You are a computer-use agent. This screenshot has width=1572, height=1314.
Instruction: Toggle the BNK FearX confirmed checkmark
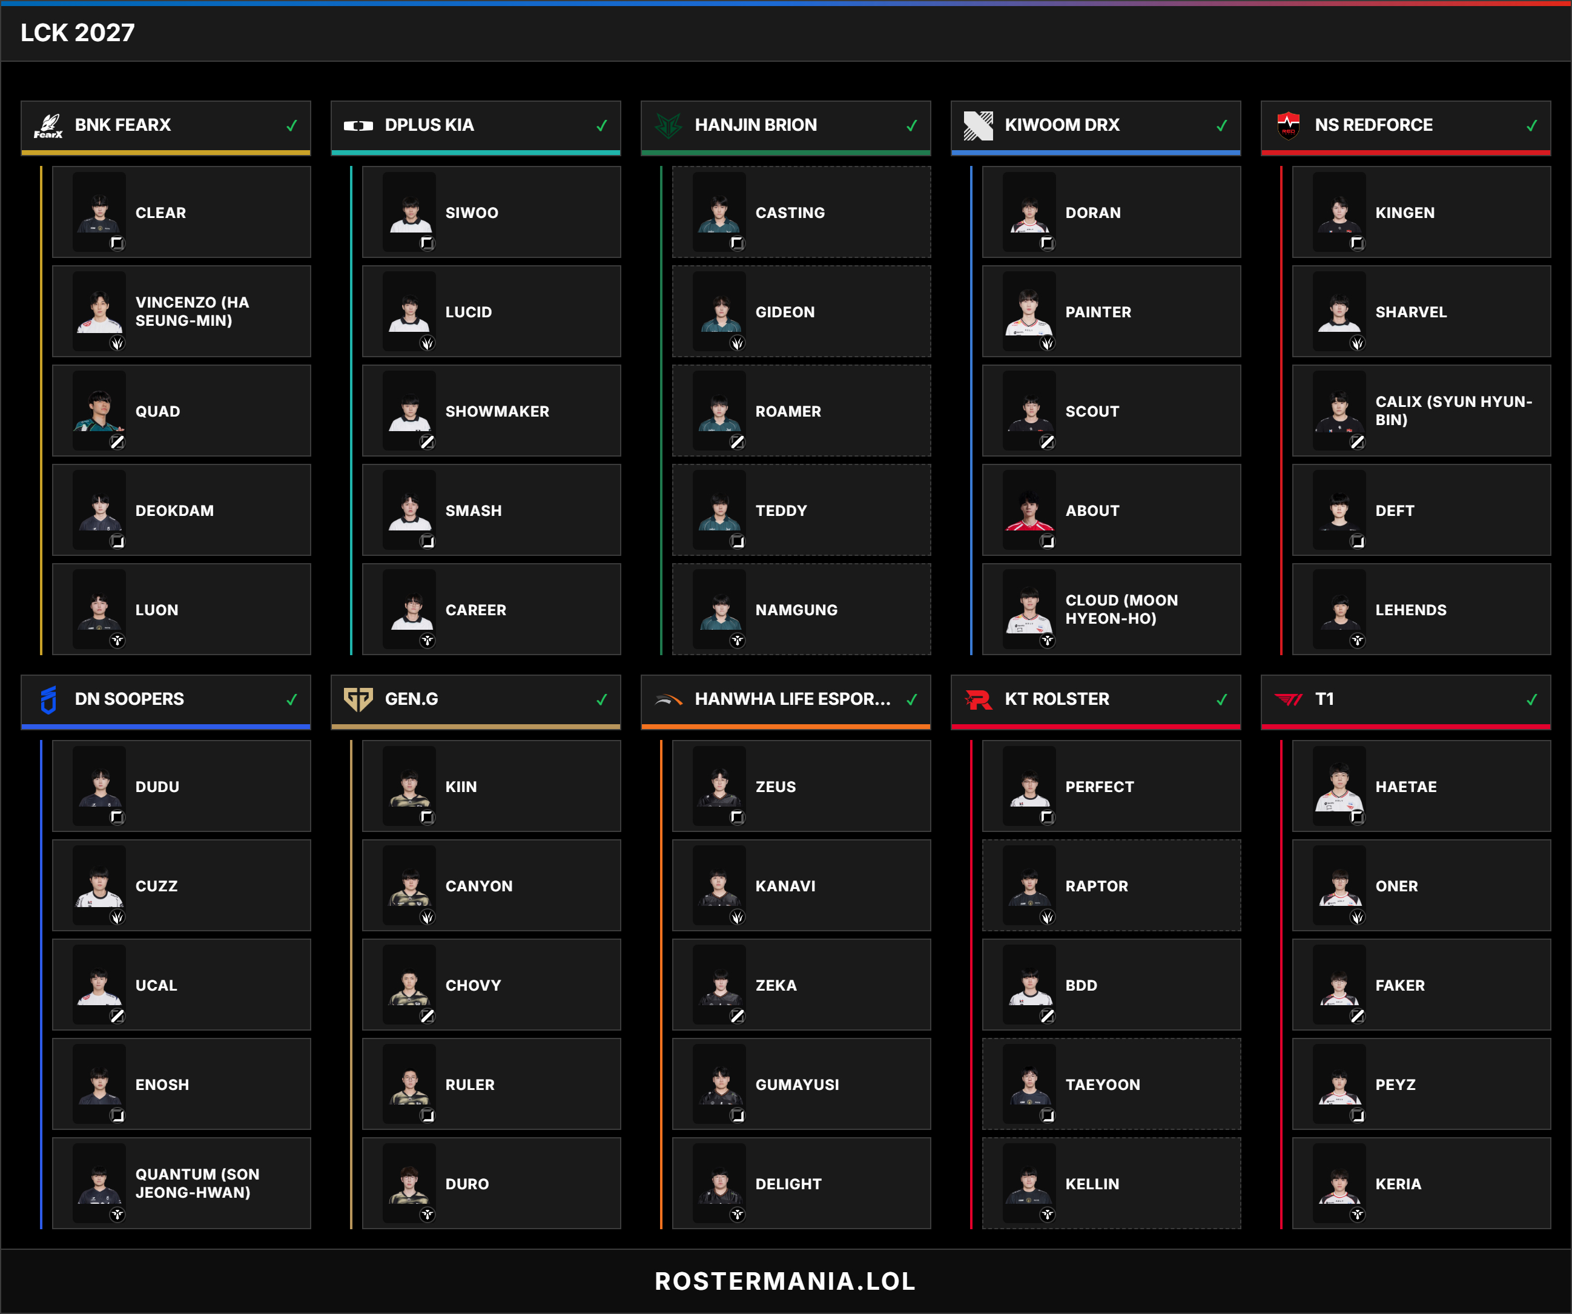click(292, 126)
